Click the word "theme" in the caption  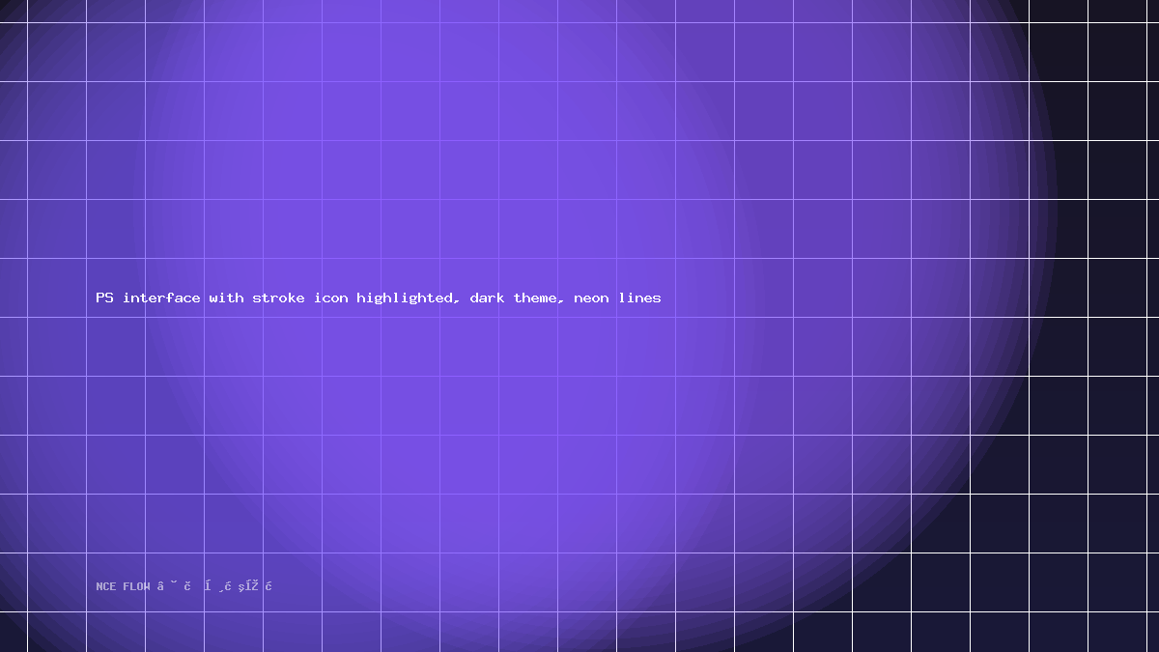click(x=535, y=298)
